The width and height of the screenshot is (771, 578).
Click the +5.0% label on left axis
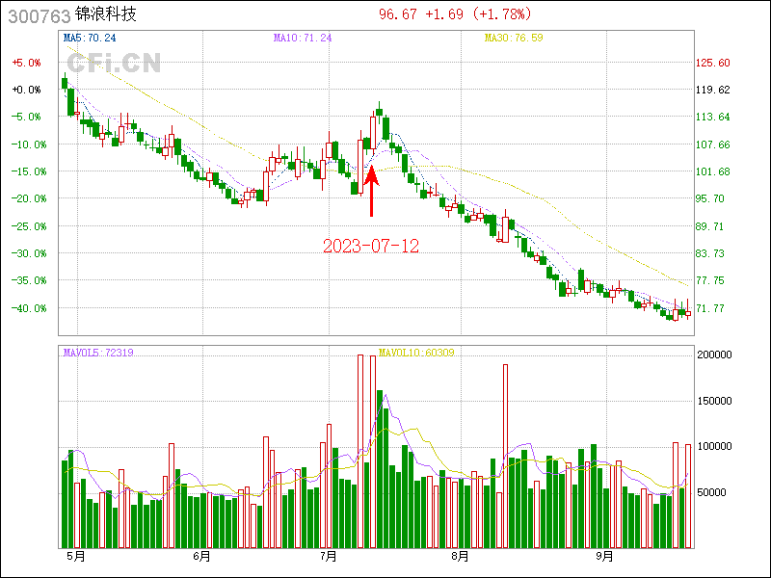pos(26,63)
